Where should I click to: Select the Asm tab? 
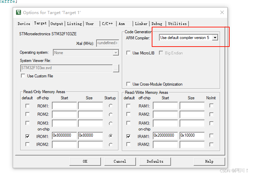click(125, 24)
